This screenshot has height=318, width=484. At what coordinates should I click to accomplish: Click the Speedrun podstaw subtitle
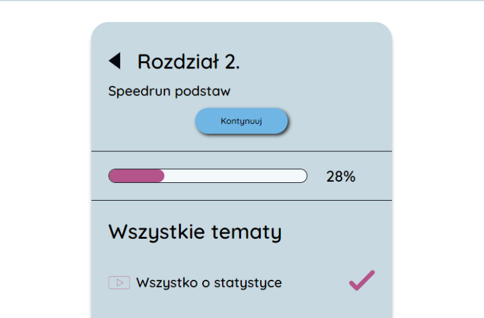click(x=169, y=91)
